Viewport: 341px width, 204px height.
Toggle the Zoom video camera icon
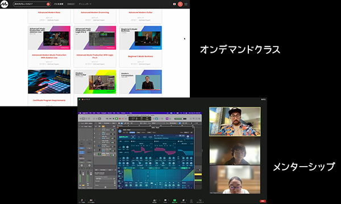click(x=91, y=200)
